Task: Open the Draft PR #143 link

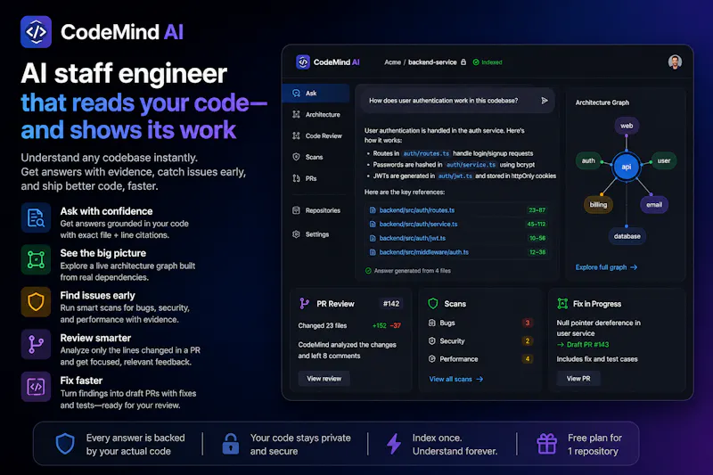Action: point(583,345)
